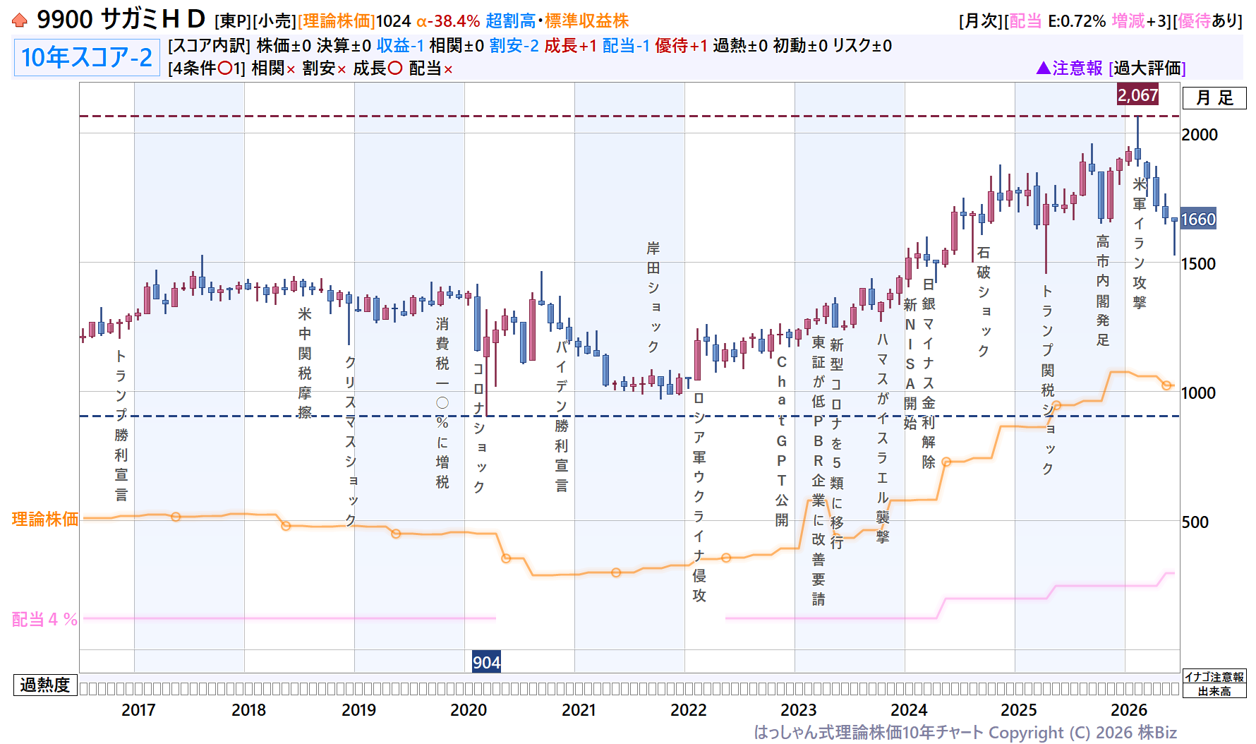Viewport: 1256px width, 744px height.
Task: Click the 1500 price axis label
Action: (x=1200, y=264)
